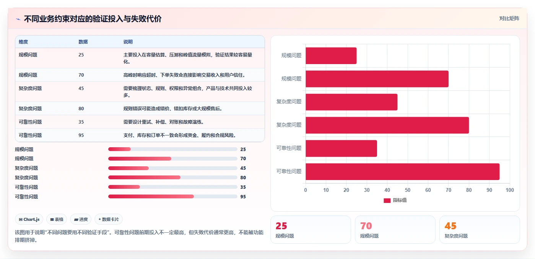Click the progress bar valued 35
The height and width of the screenshot is (259, 535).
coord(173,187)
